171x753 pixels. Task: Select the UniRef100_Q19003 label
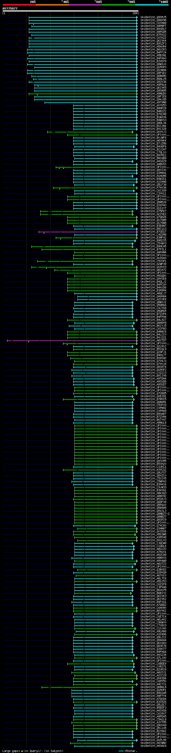coord(153,267)
